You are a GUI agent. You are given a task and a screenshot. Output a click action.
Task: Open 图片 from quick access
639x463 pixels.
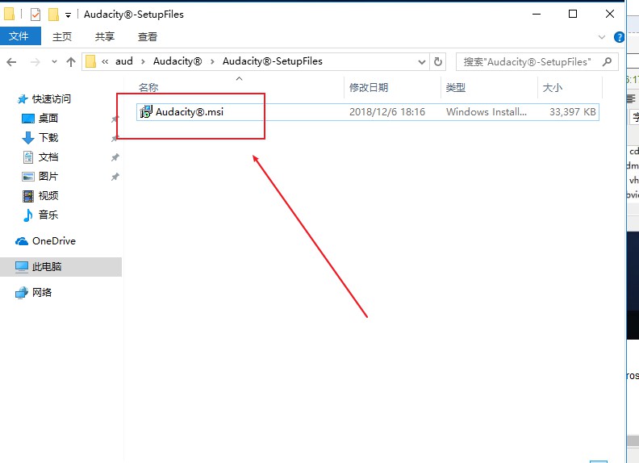click(x=48, y=177)
